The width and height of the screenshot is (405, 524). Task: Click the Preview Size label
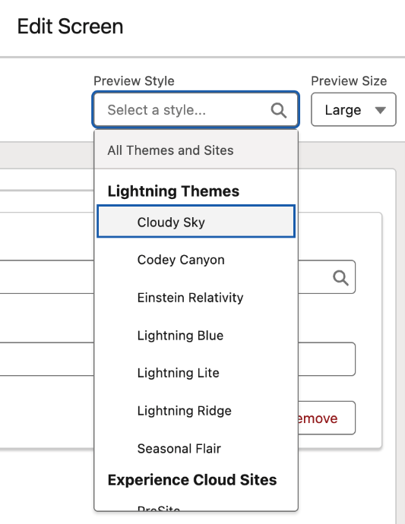349,80
